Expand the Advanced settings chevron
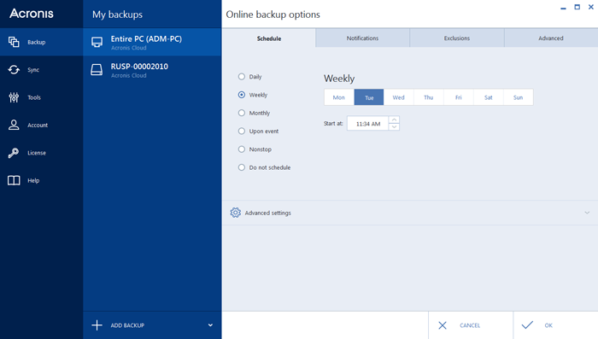The width and height of the screenshot is (598, 339). [x=587, y=213]
